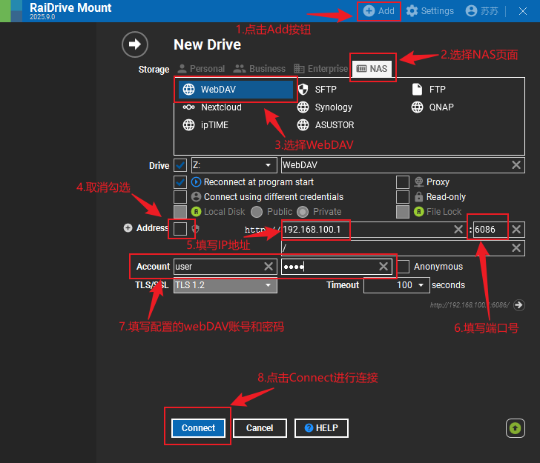The image size is (540, 463).
Task: Enable Connect using different credentials
Action: point(180,197)
